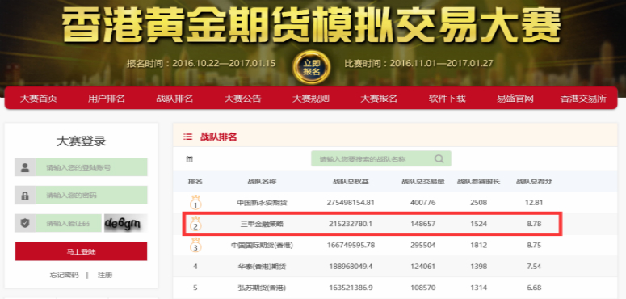
Task: Go to 大赛规则 in navigation bar
Action: 311,99
